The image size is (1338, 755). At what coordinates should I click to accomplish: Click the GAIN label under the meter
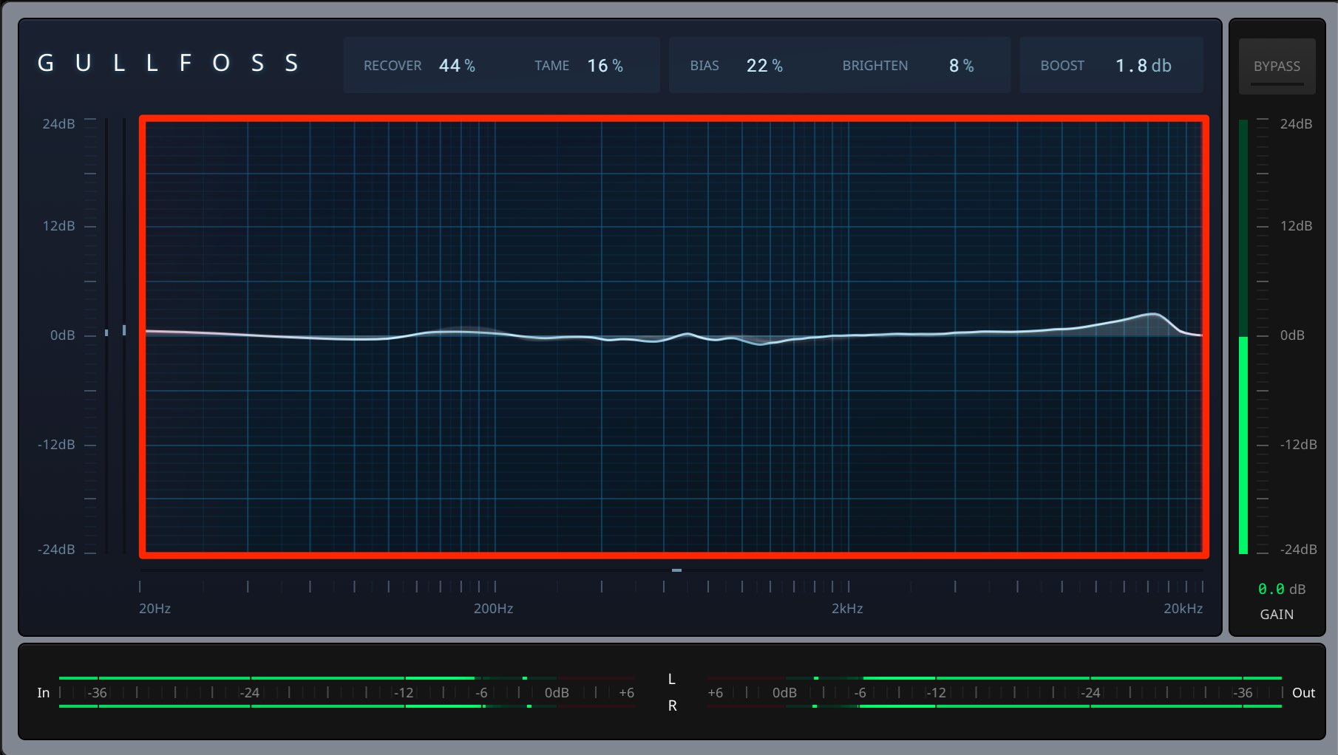(1277, 615)
